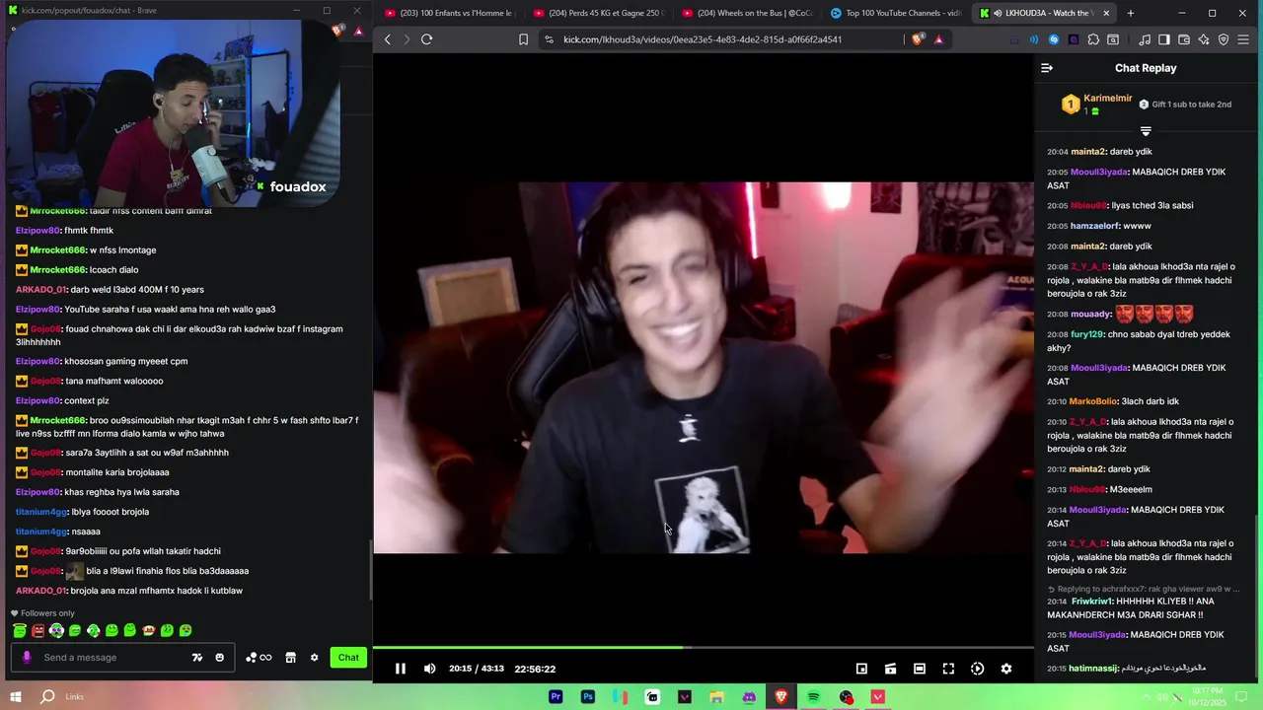This screenshot has height=710, width=1263.
Task: Open Brave's main hamburger menu
Action: click(1243, 39)
